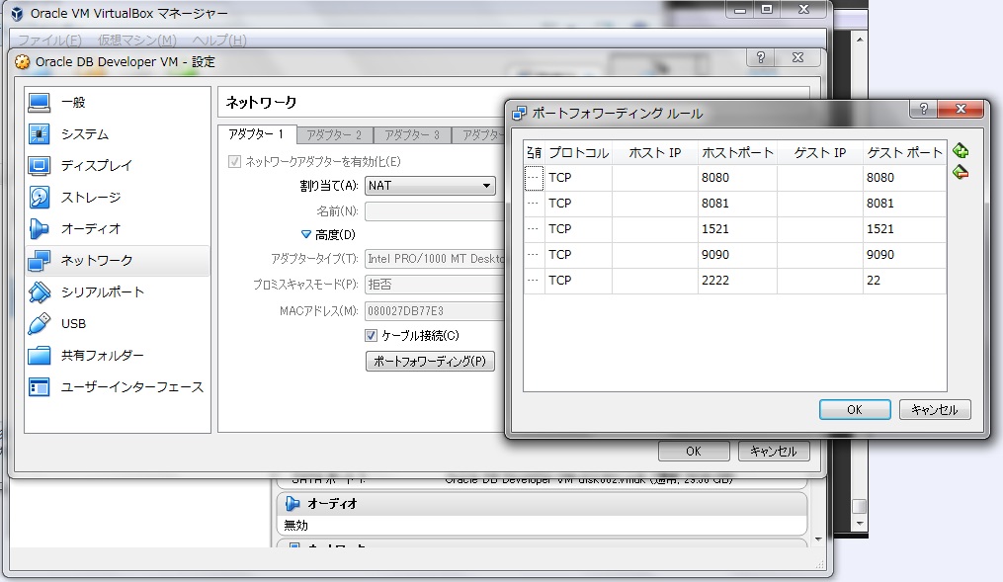Add a new port forwarding rule
This screenshot has width=1003, height=582.
(x=961, y=151)
